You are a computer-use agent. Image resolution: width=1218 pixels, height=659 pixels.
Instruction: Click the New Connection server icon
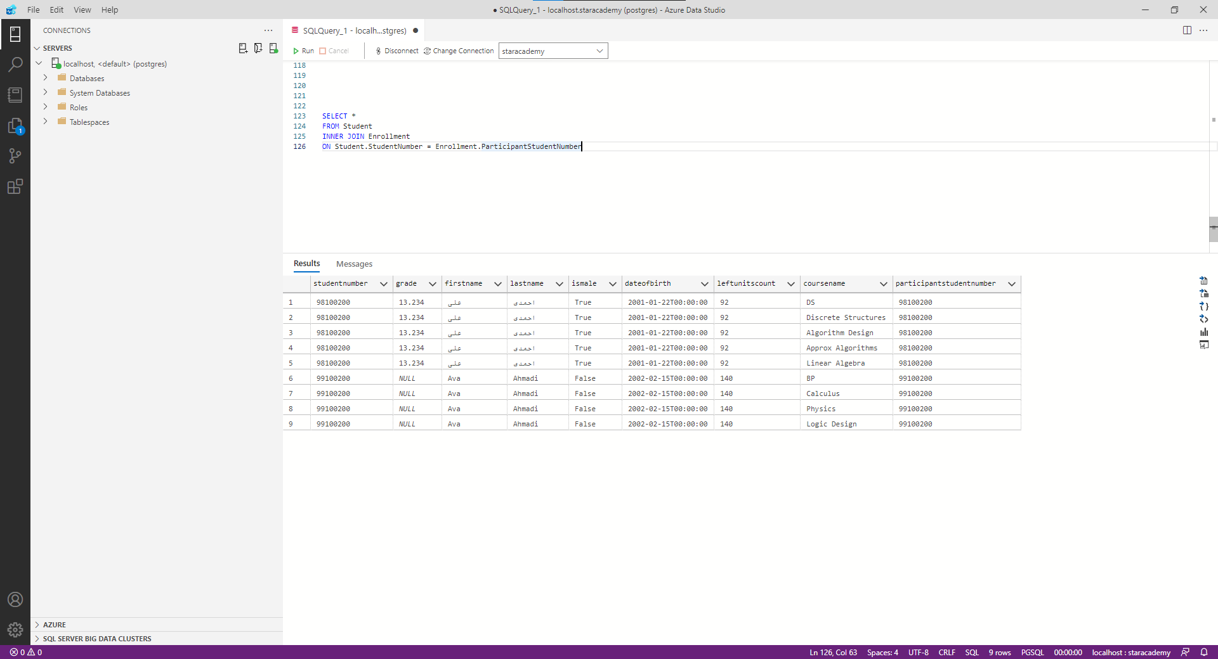pyautogui.click(x=243, y=48)
